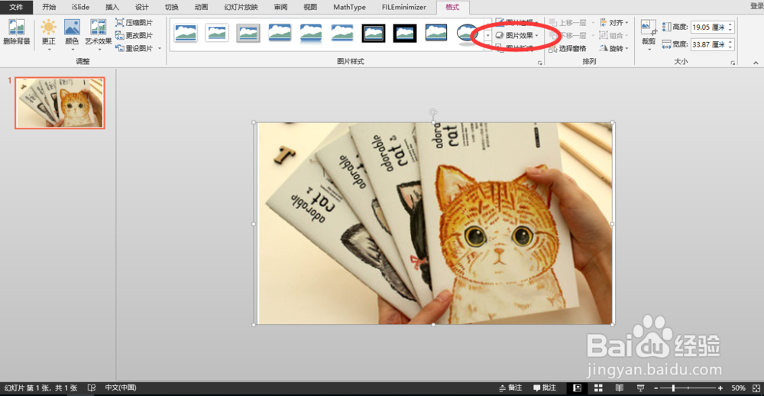The width and height of the screenshot is (764, 396).
Task: Open Picture Styles group dialog launcher
Action: 540,63
